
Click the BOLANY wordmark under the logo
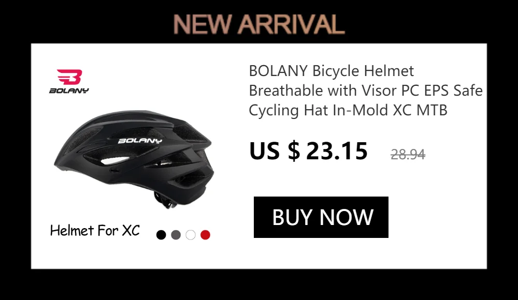(69, 91)
